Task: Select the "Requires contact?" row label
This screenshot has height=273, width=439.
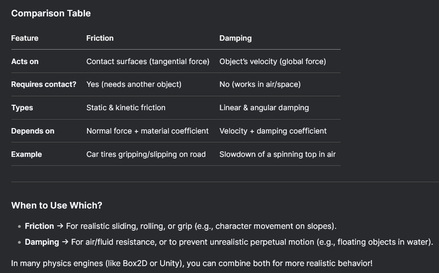Action: [44, 84]
